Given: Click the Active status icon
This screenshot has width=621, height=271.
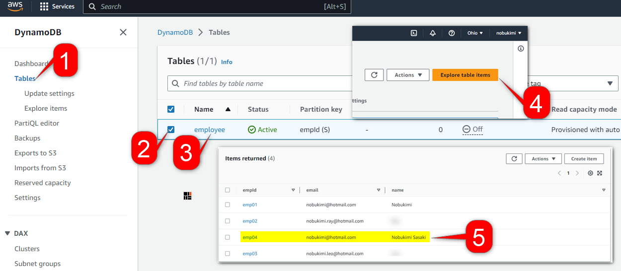Looking at the screenshot, I should [252, 130].
